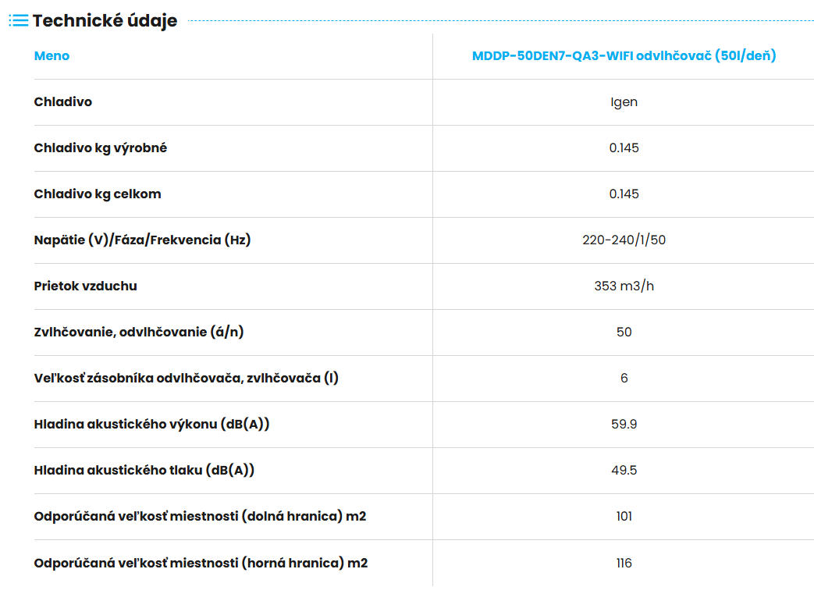This screenshot has width=814, height=601.
Task: Select the Chladivo kg výrobné label
Action: tap(101, 148)
